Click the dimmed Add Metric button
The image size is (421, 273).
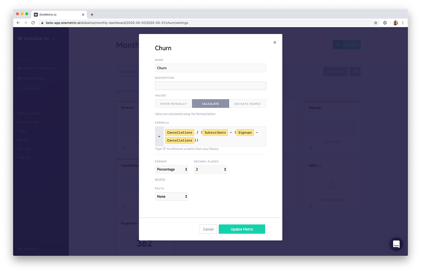click(336, 72)
